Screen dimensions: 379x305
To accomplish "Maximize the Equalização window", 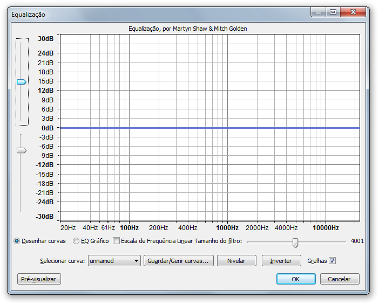I will tap(333, 12).
